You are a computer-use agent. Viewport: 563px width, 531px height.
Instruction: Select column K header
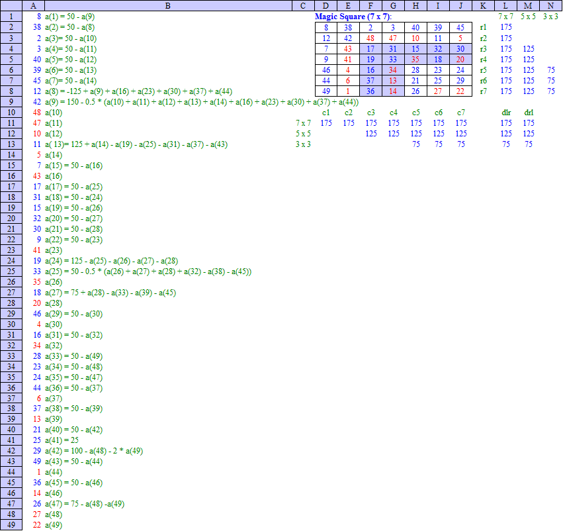pyautogui.click(x=484, y=6)
